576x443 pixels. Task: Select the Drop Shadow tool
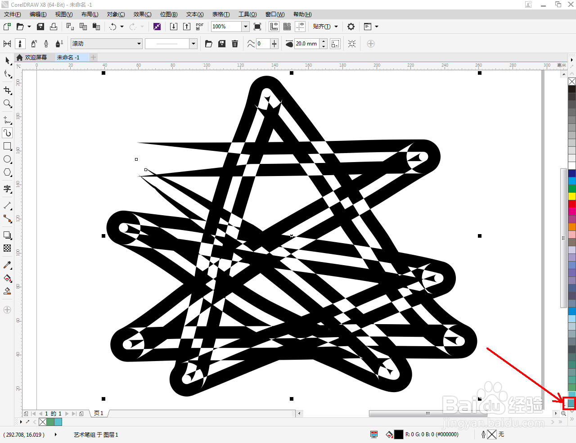[x=7, y=235]
